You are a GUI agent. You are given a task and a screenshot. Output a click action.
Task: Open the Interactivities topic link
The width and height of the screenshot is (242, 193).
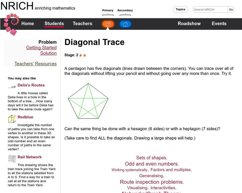pyautogui.click(x=163, y=188)
